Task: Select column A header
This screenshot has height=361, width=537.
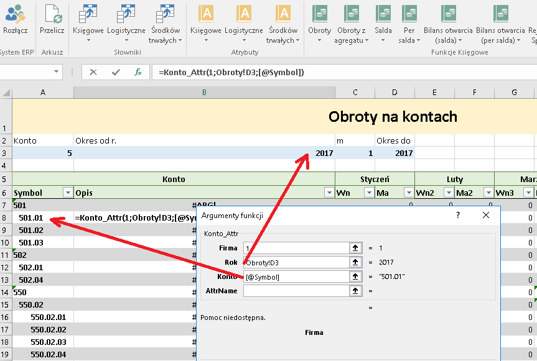Action: pos(43,93)
